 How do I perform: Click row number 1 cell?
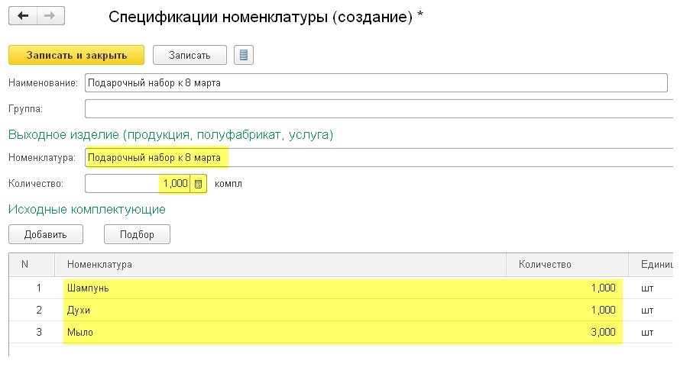click(x=31, y=288)
